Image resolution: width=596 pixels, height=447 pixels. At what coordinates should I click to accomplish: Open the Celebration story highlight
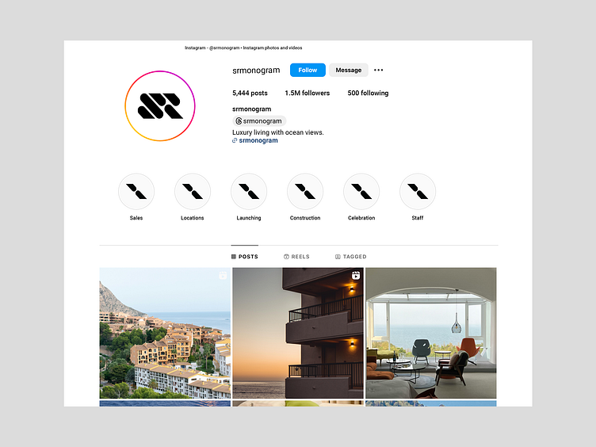click(361, 192)
